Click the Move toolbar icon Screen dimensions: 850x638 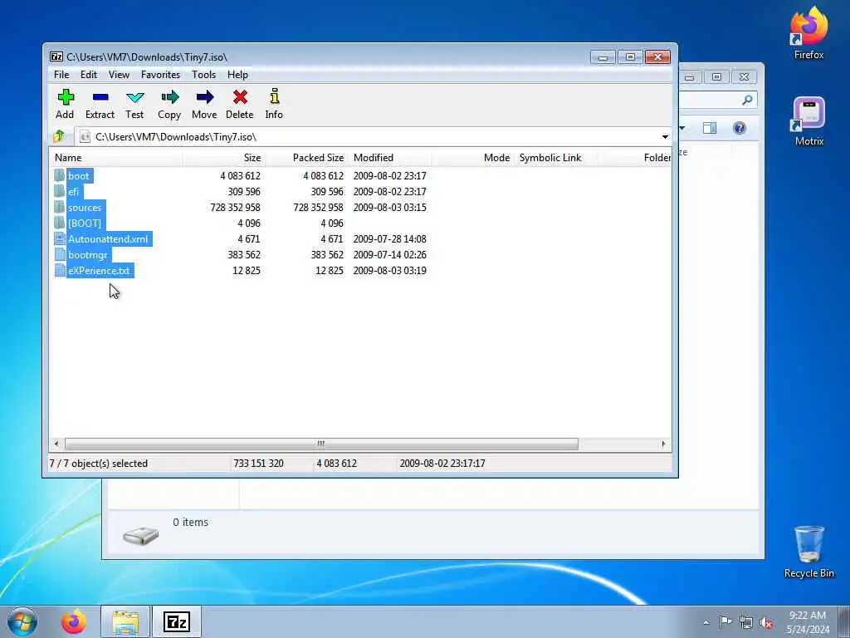[x=204, y=98]
